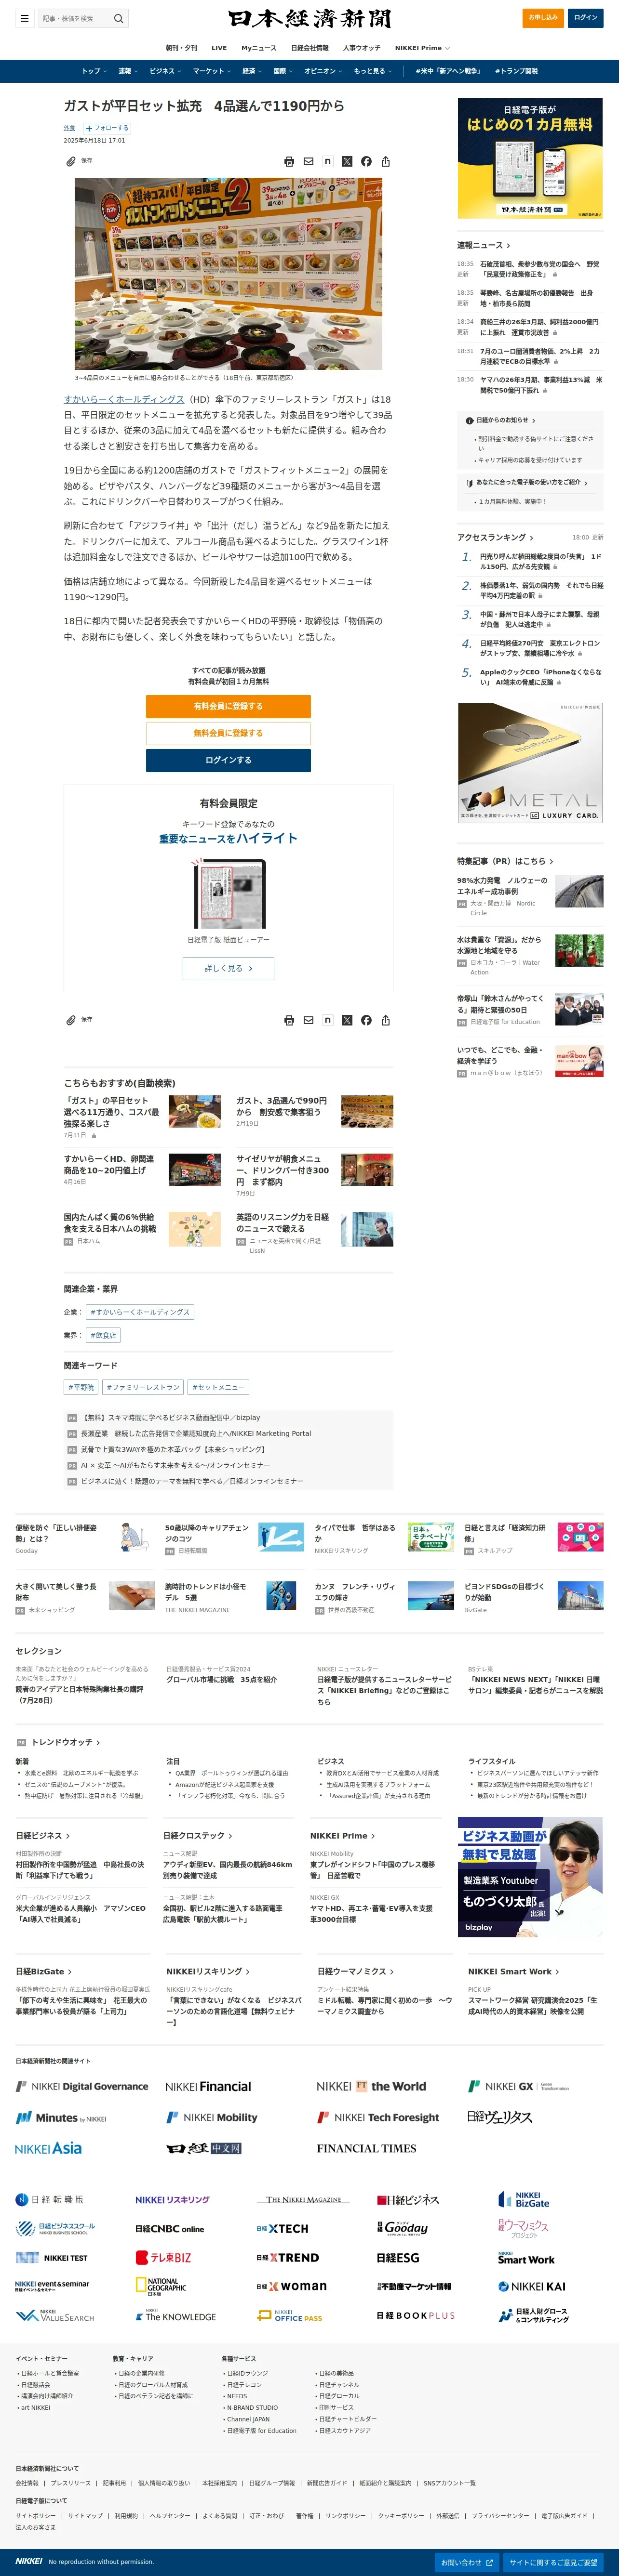The height and width of the screenshot is (2576, 619).
Task: Click the ログイン button below article
Action: pos(229,760)
